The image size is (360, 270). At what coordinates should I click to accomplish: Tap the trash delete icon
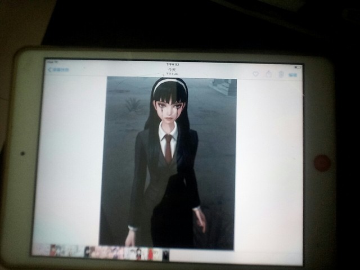(281, 74)
